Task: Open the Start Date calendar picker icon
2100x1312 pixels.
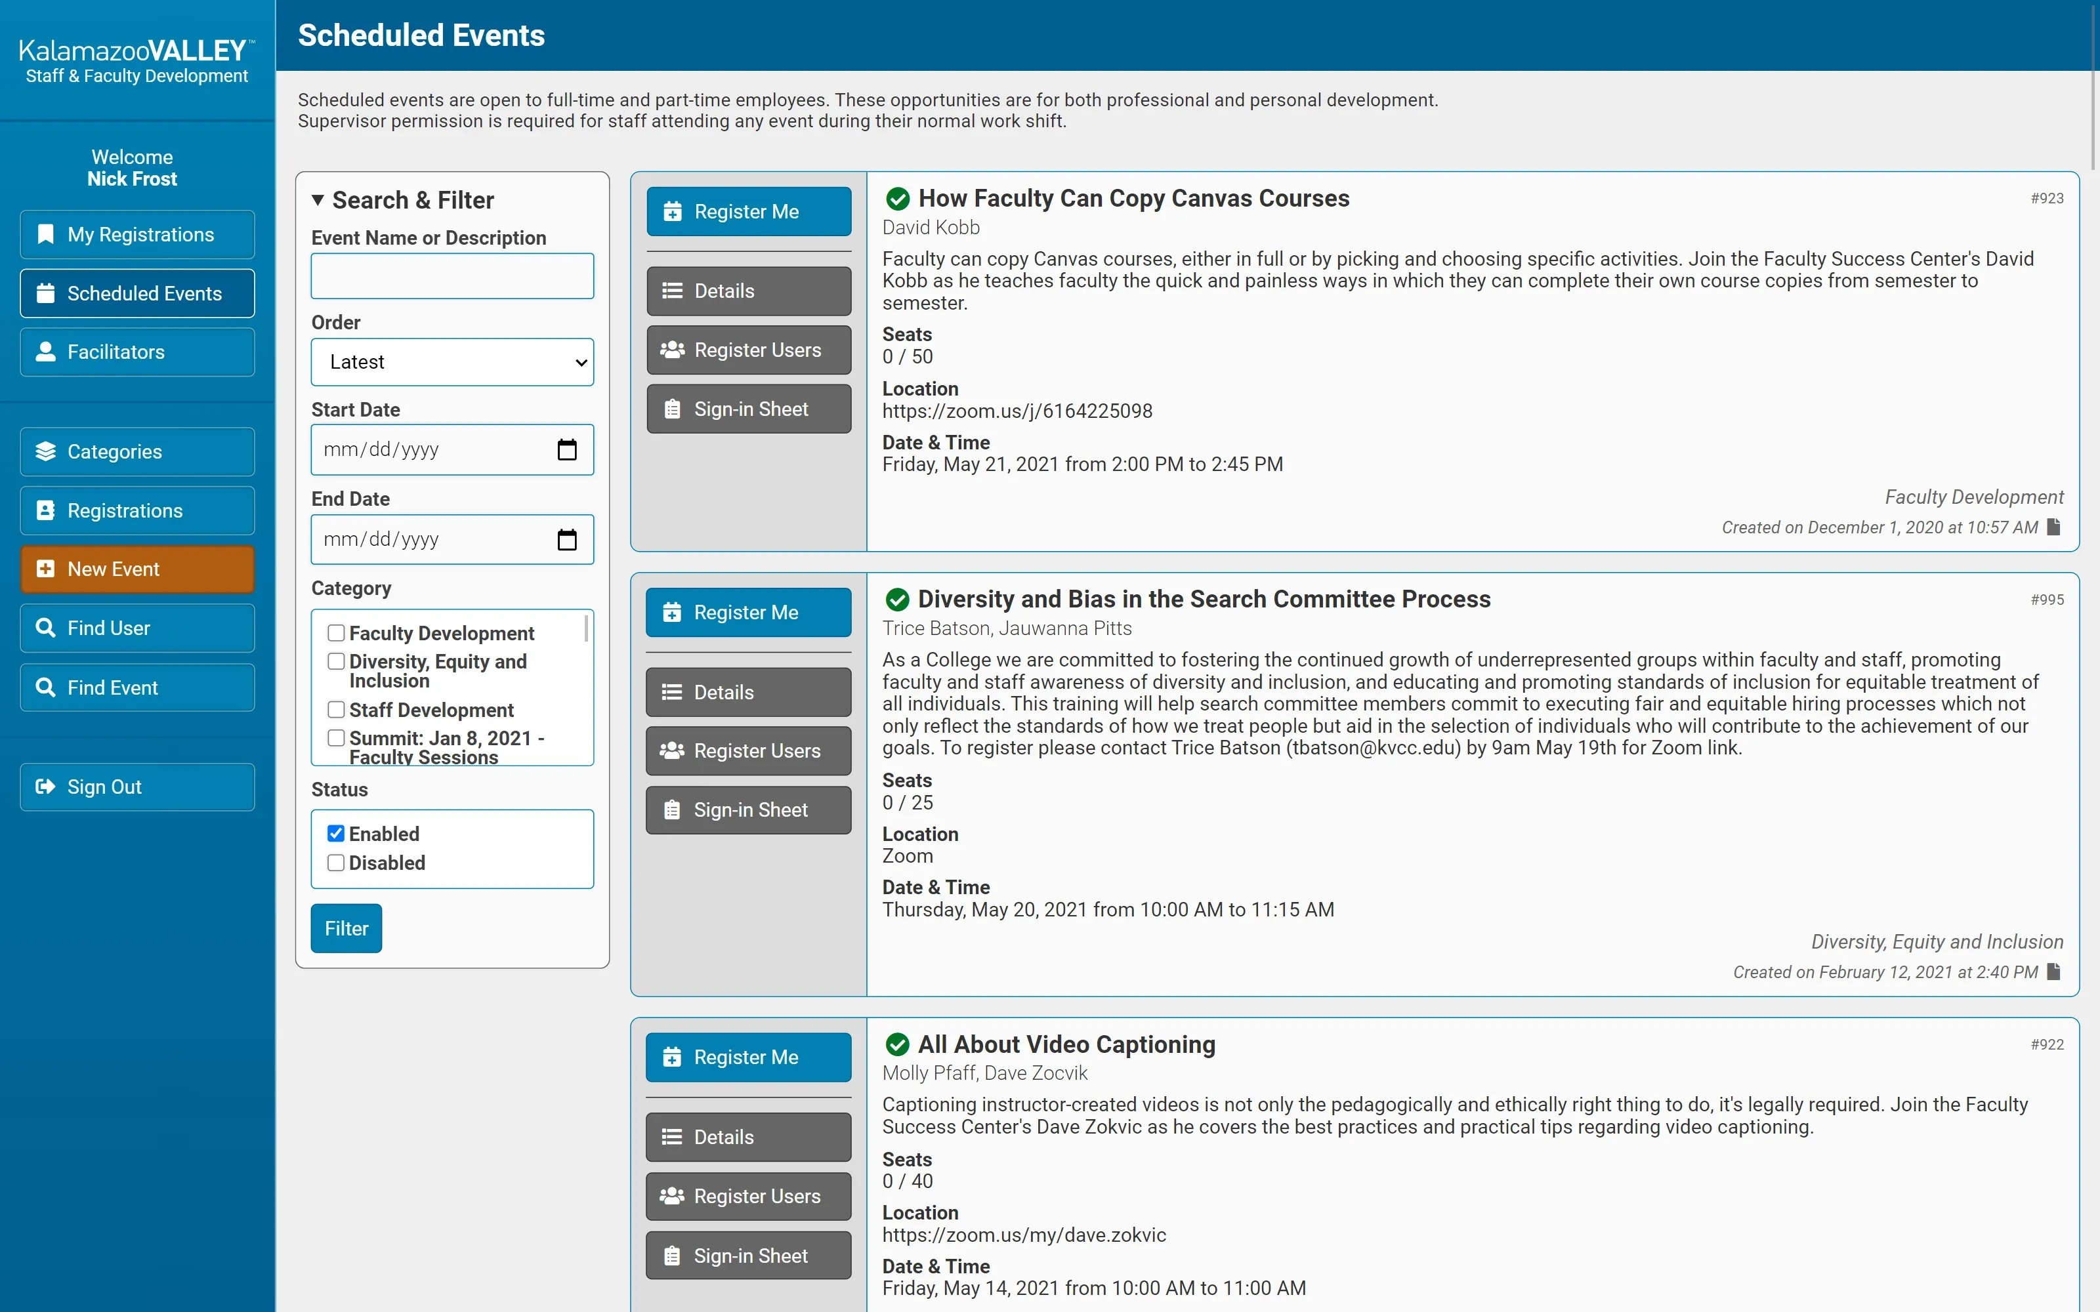Action: click(x=568, y=449)
